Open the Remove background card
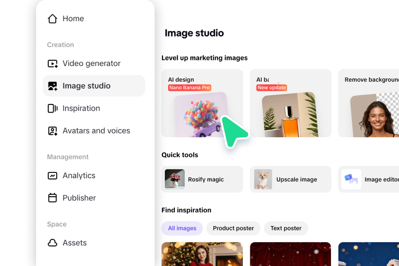Image resolution: width=399 pixels, height=266 pixels. pos(368,103)
